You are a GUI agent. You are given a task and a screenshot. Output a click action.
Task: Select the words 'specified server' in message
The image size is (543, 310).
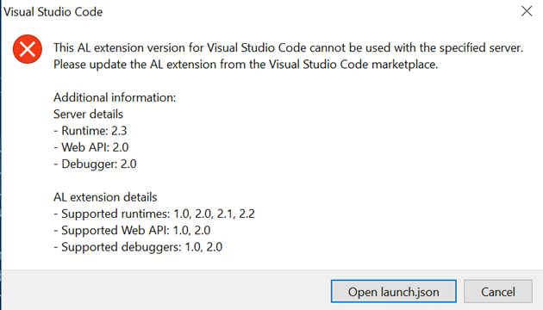(480, 47)
